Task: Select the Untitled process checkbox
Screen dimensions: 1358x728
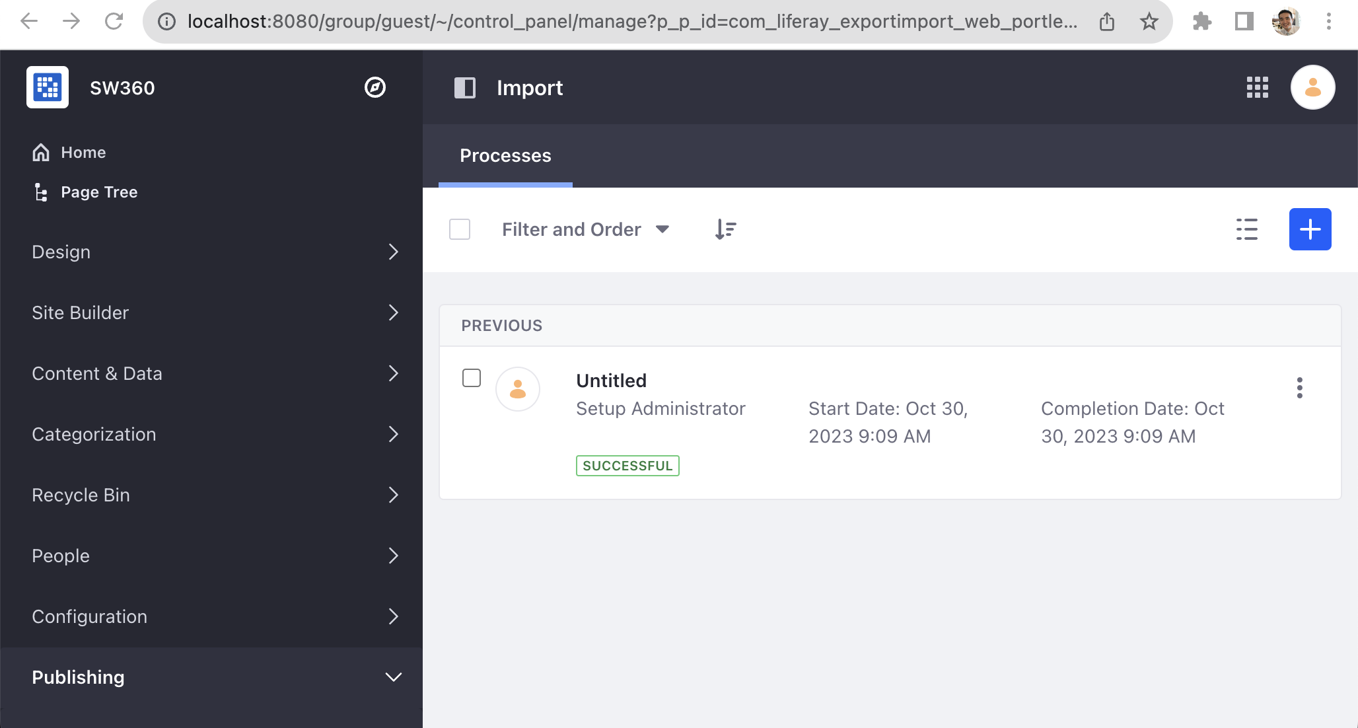Action: coord(472,378)
